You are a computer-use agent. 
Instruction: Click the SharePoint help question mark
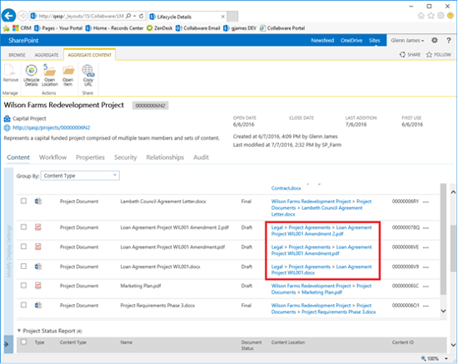pos(449,40)
